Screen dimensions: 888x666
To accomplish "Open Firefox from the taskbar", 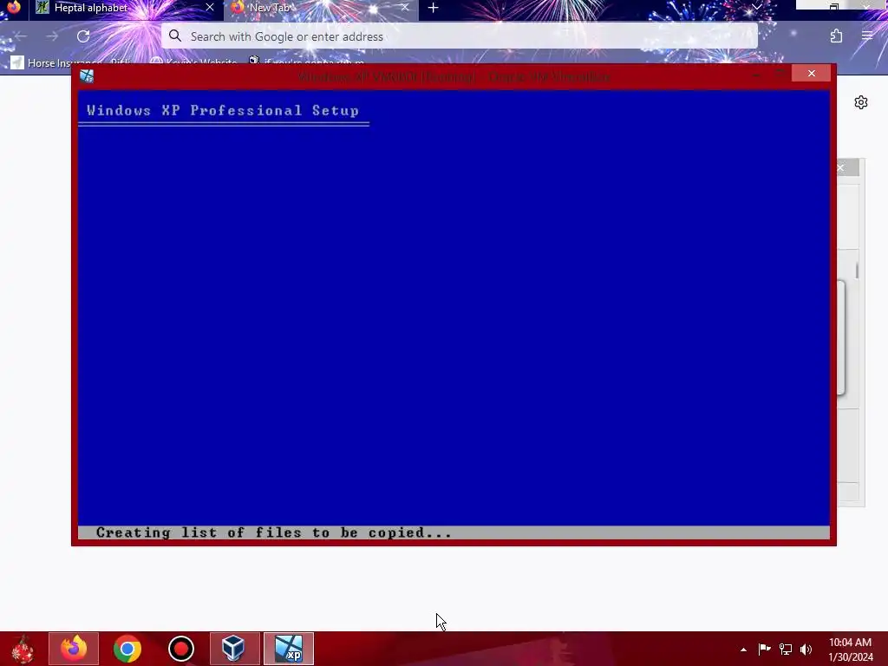I will (74, 649).
